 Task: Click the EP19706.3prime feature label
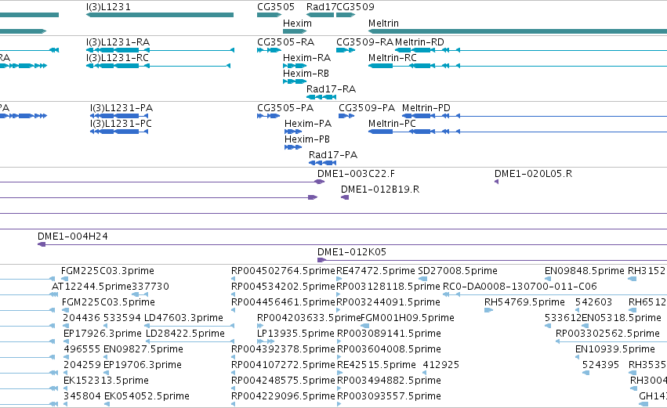(x=143, y=365)
